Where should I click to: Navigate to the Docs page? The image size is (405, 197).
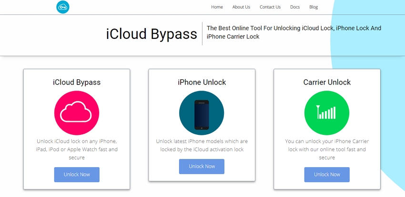coord(295,7)
